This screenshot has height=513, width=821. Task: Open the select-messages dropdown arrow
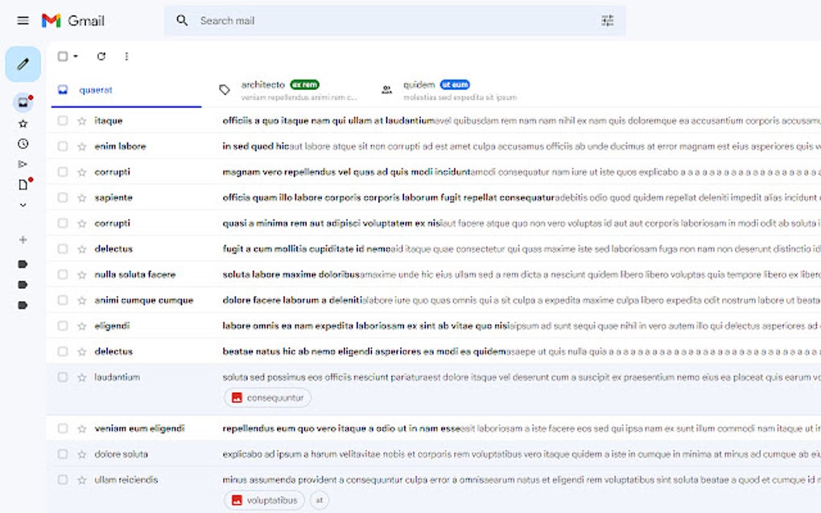[x=73, y=56]
